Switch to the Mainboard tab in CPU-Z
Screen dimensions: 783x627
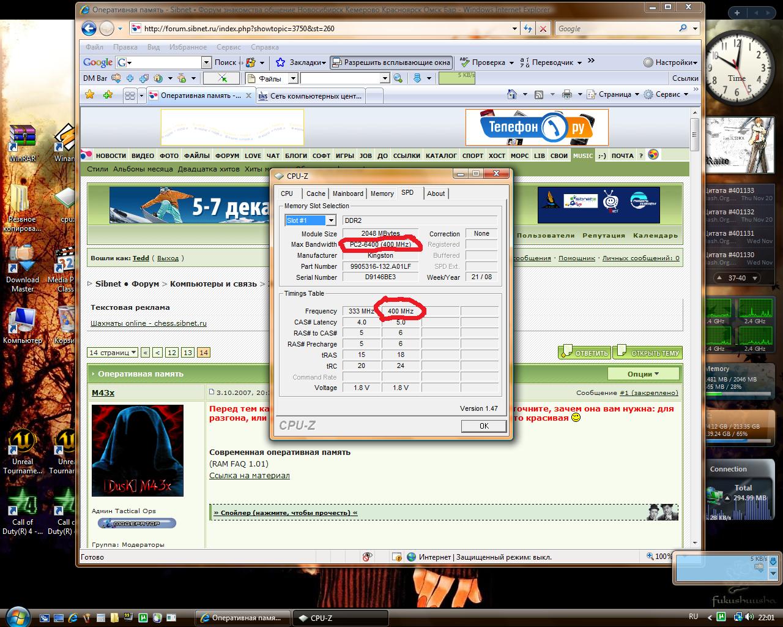[348, 193]
